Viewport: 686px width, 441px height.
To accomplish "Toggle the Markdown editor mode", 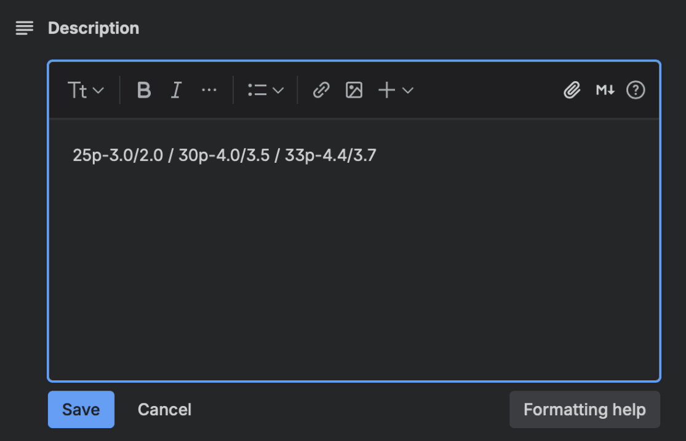I will pos(605,90).
